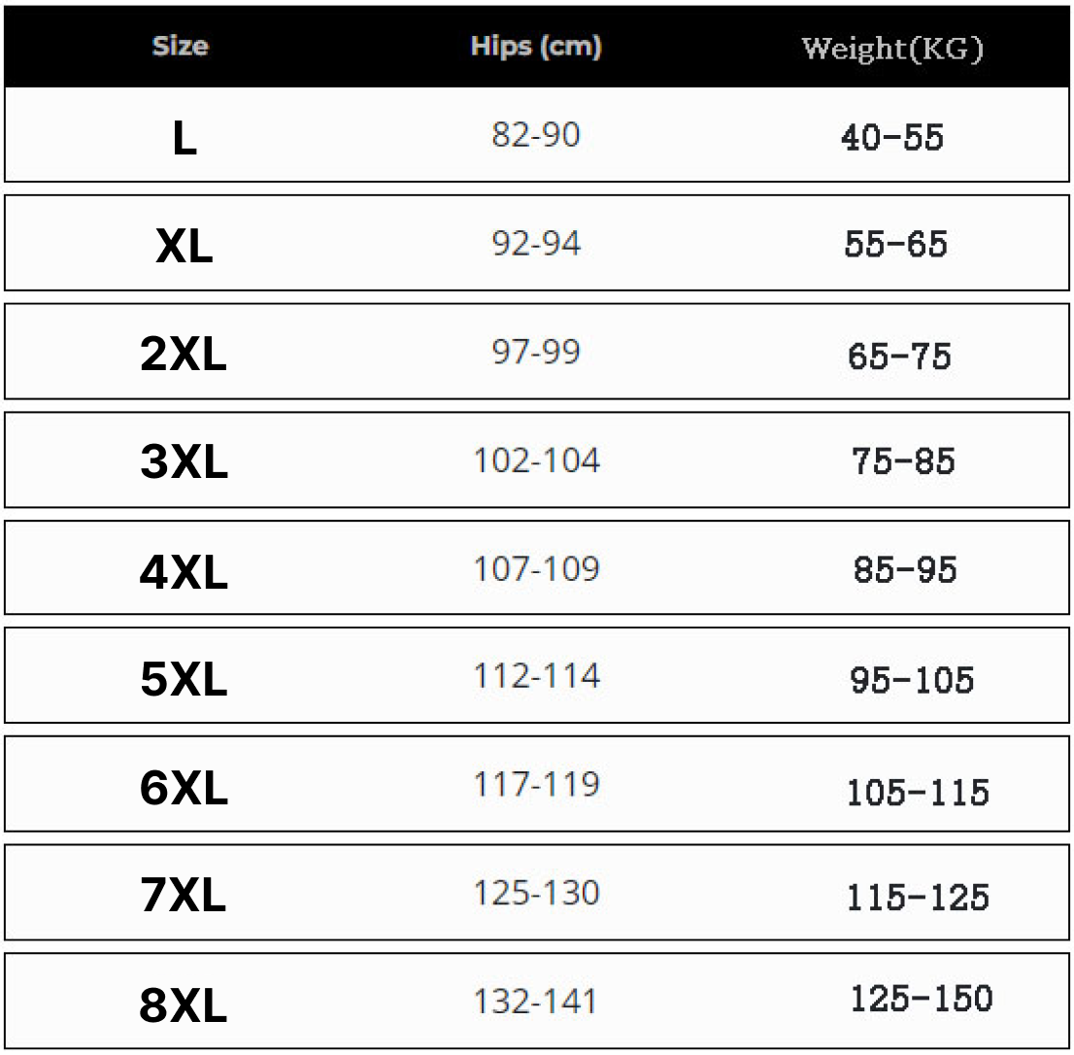
Task: Click the Hips (cm) column header
Action: point(536,47)
